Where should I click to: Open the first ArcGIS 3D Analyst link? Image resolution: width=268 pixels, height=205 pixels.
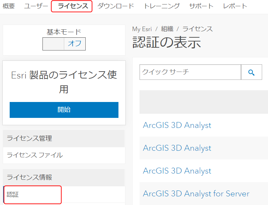pos(177,125)
